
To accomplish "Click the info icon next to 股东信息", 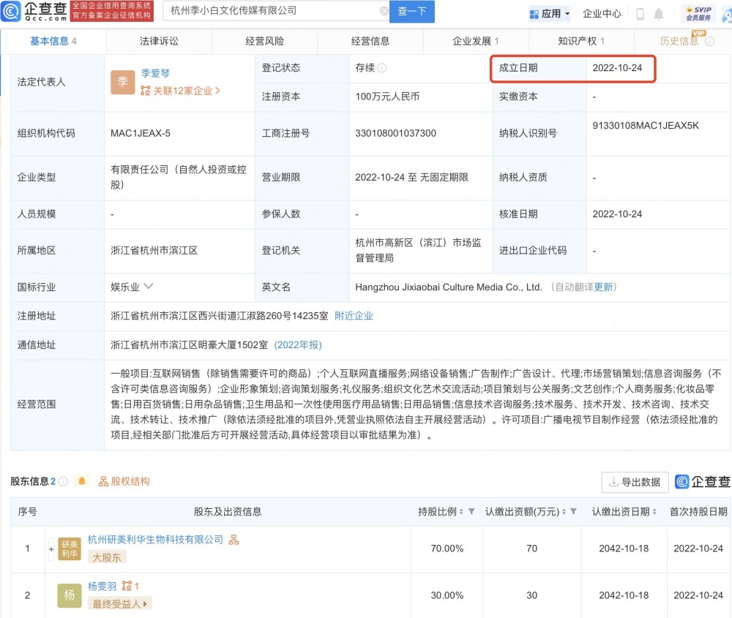I will click(64, 481).
